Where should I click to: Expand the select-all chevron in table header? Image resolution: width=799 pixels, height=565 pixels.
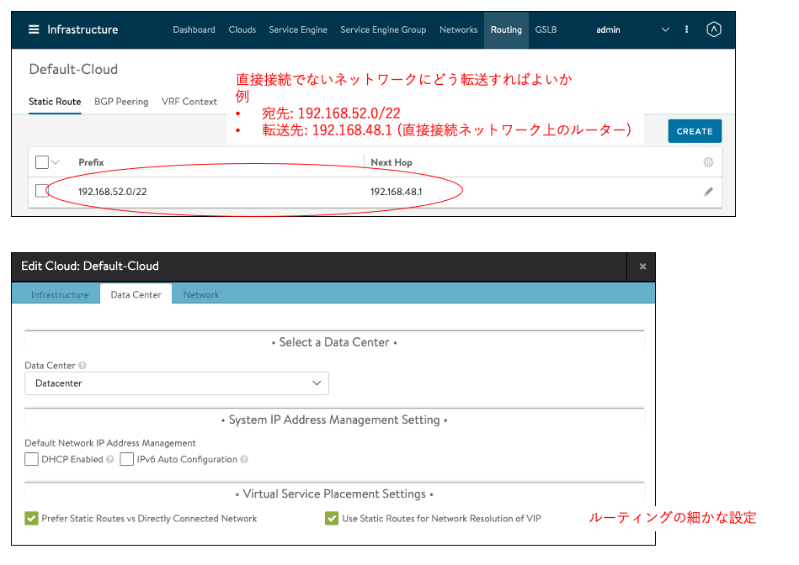click(56, 162)
